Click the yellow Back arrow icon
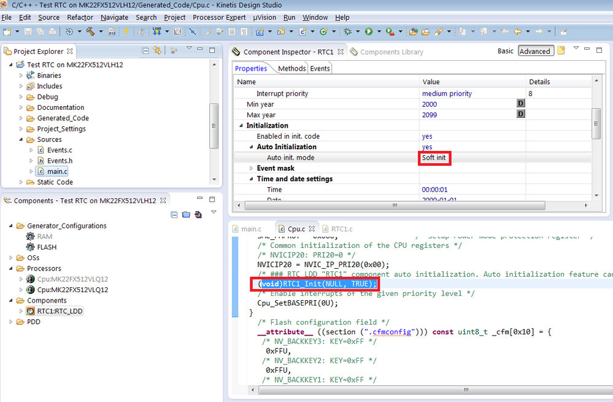Screen dimensions: 613x402 (518, 32)
